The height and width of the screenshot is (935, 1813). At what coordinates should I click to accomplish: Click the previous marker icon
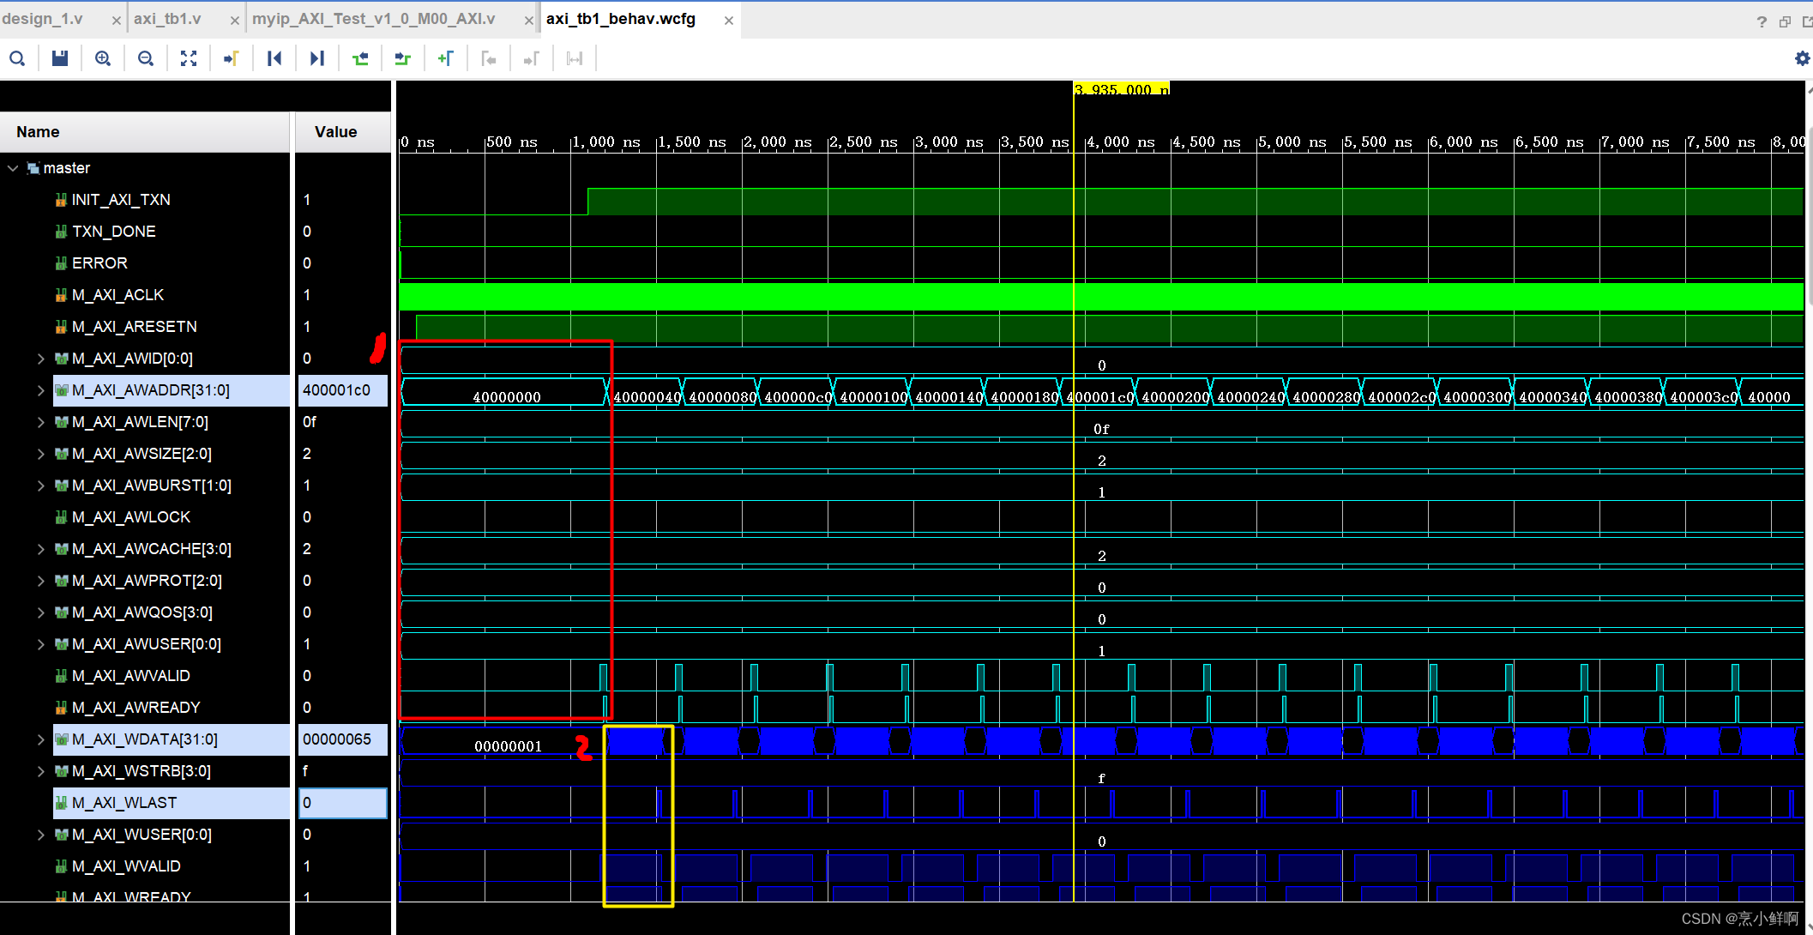489,58
